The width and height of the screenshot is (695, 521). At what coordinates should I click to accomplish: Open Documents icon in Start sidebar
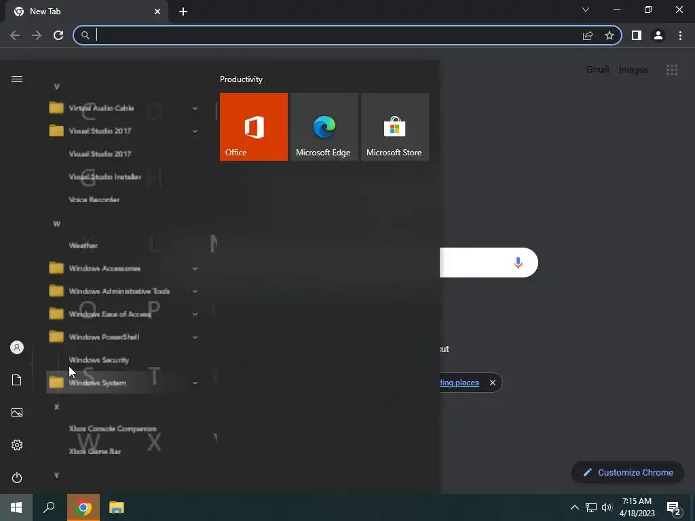click(x=17, y=380)
